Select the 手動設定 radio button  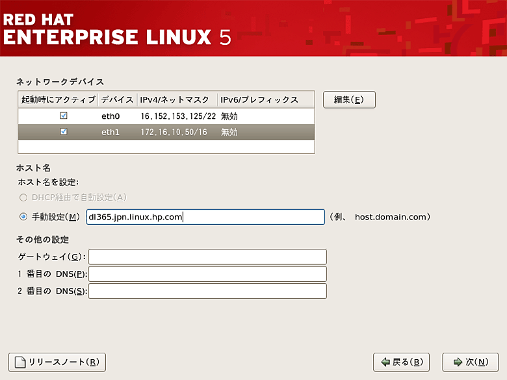coord(23,217)
